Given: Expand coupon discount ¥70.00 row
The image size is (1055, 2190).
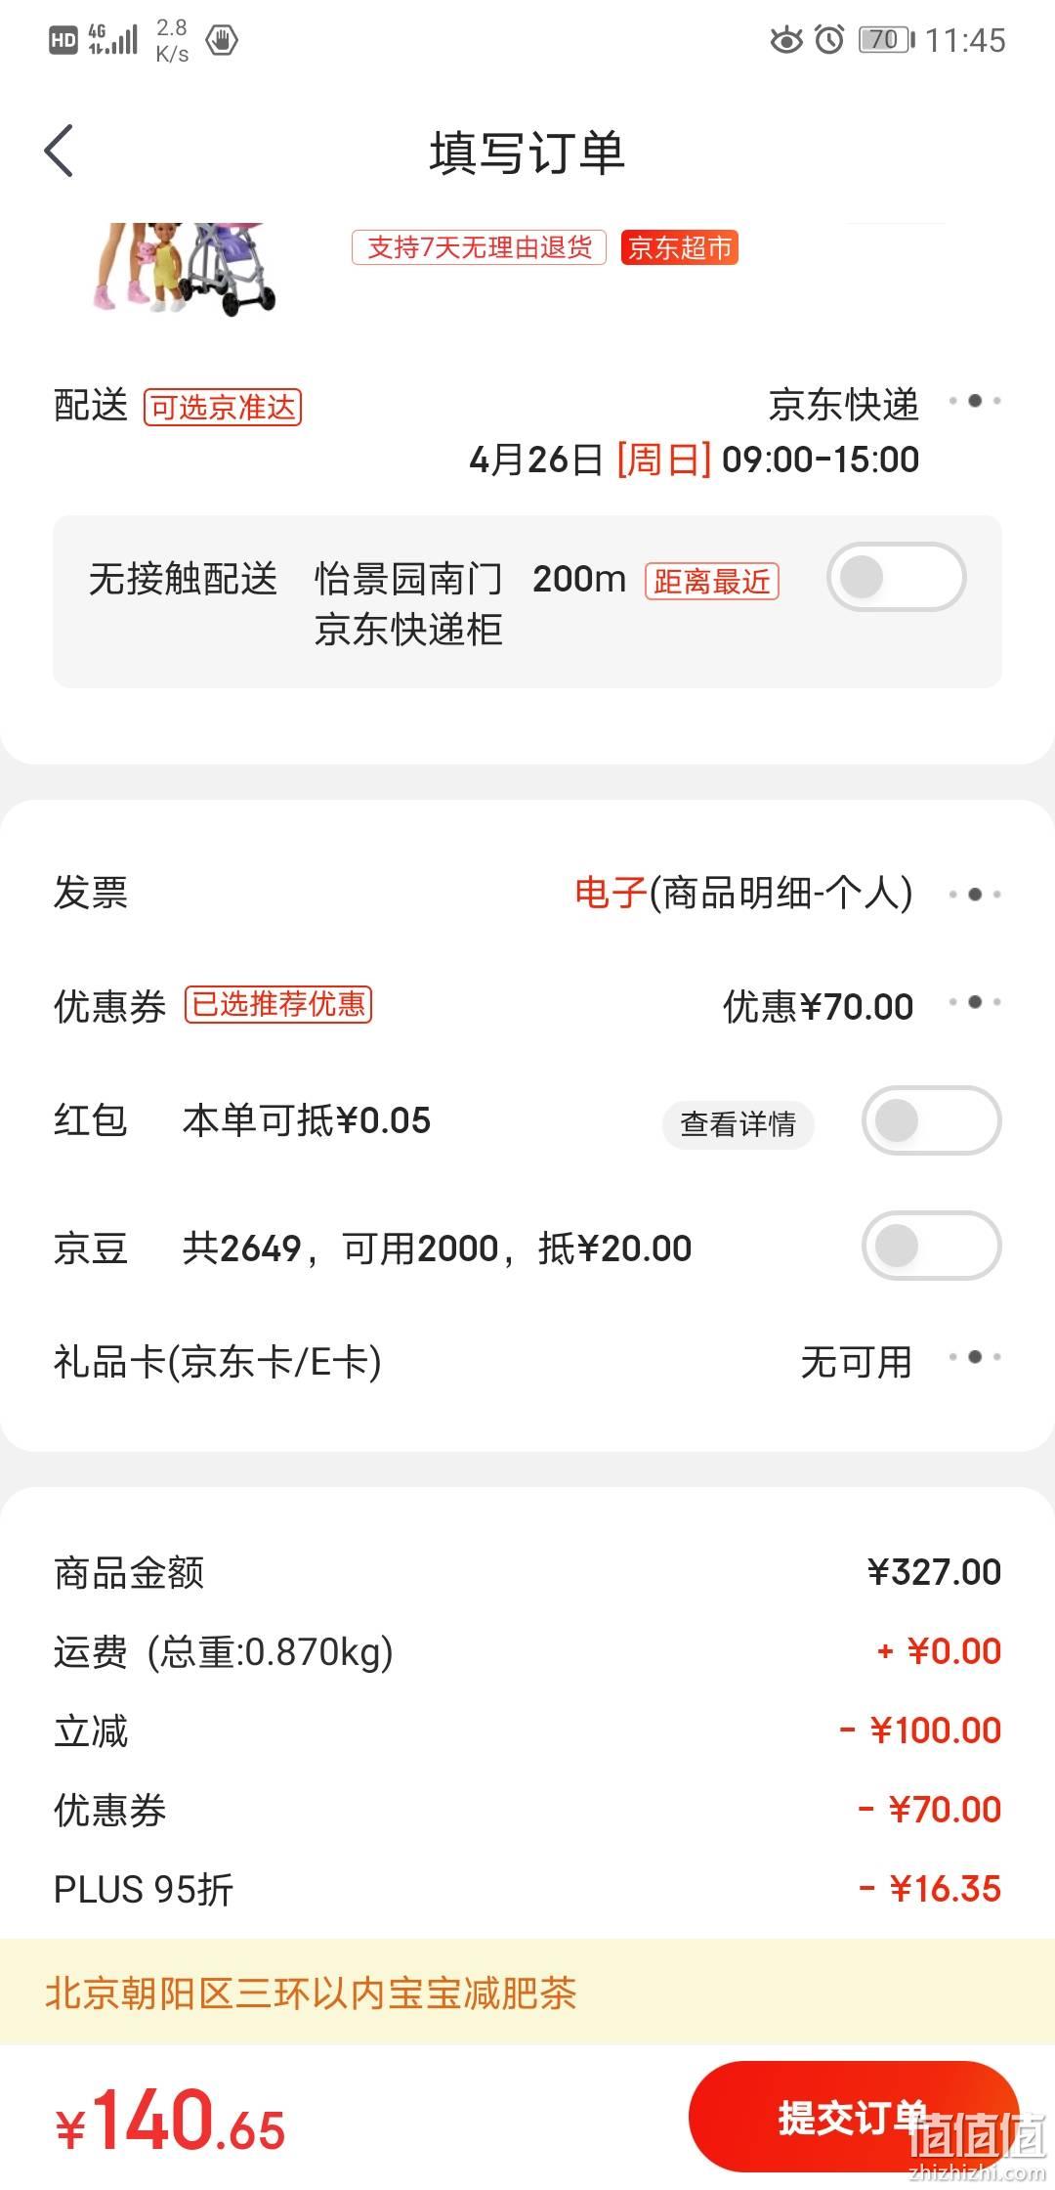Looking at the screenshot, I should point(527,1006).
